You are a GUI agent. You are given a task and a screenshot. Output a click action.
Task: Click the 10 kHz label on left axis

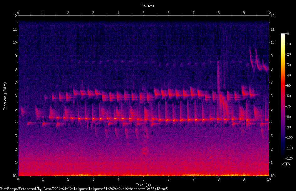15,43
